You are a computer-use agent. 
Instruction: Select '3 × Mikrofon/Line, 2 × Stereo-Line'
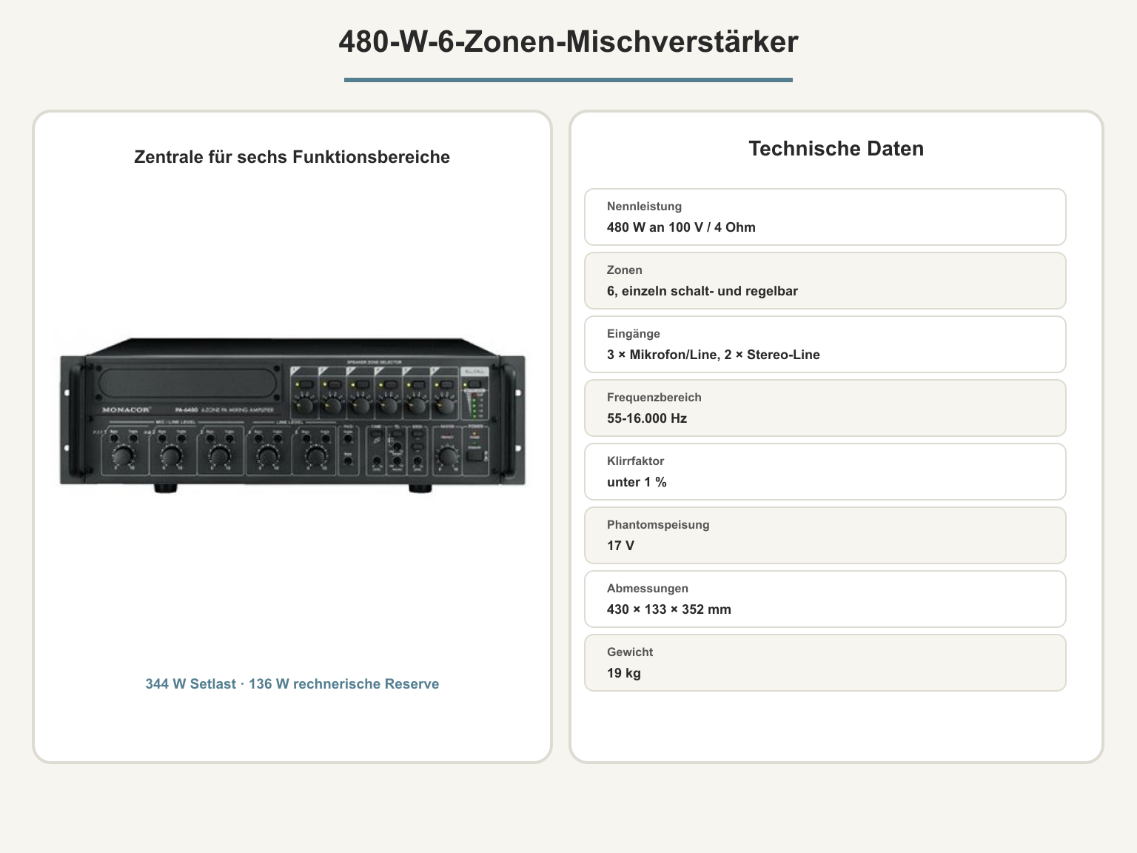click(x=714, y=355)
